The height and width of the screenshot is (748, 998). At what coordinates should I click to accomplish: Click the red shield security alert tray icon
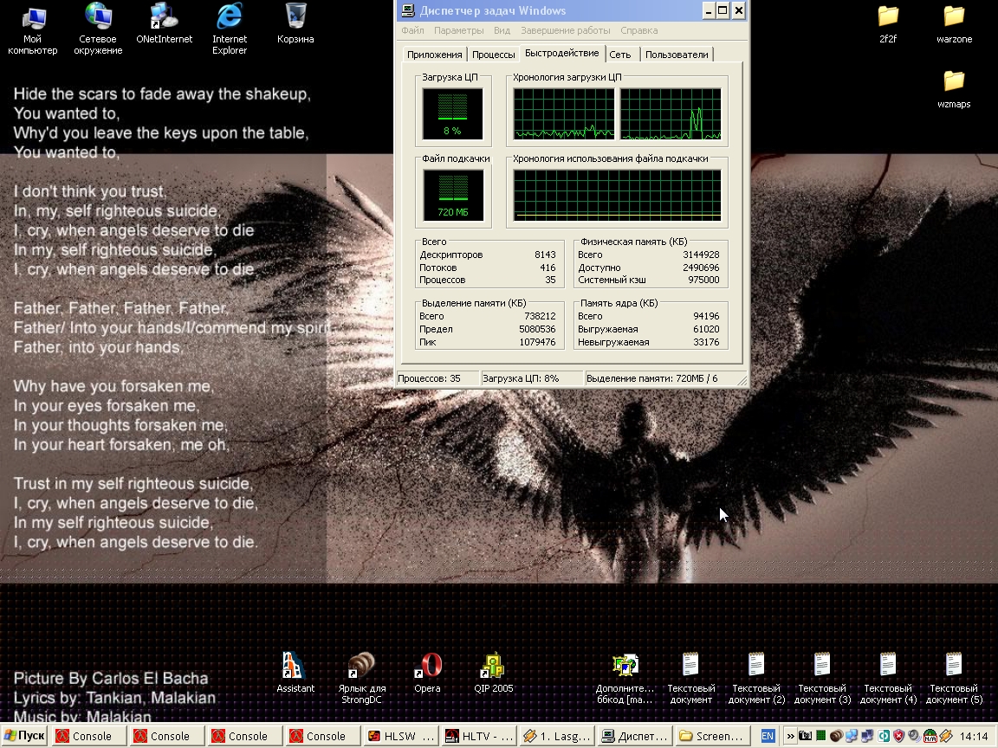click(898, 736)
